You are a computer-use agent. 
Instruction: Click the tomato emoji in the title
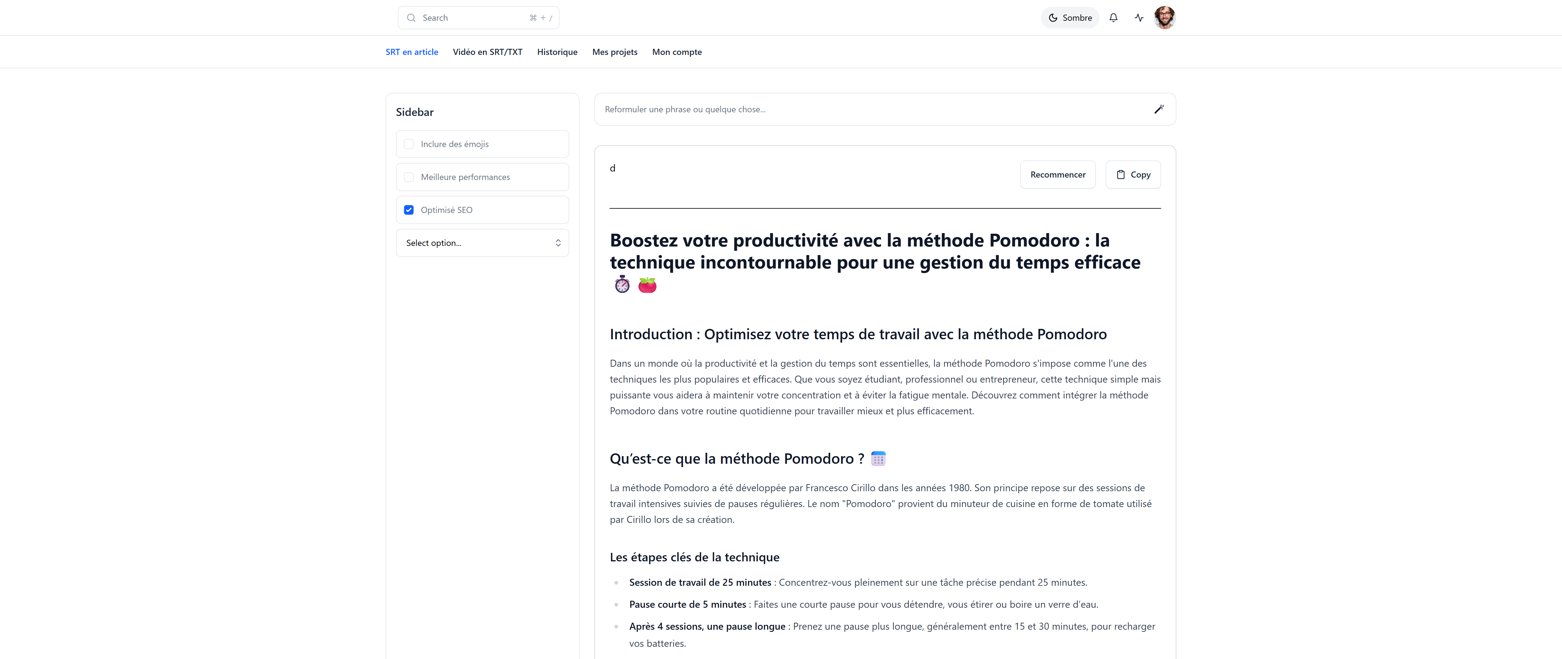pyautogui.click(x=647, y=284)
